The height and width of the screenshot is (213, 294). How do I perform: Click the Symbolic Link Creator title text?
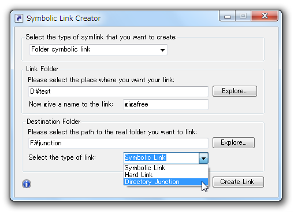pos(64,19)
